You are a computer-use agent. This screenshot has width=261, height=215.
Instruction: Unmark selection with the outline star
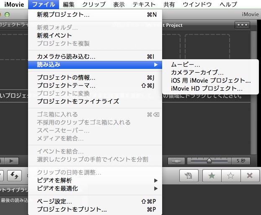231,176
